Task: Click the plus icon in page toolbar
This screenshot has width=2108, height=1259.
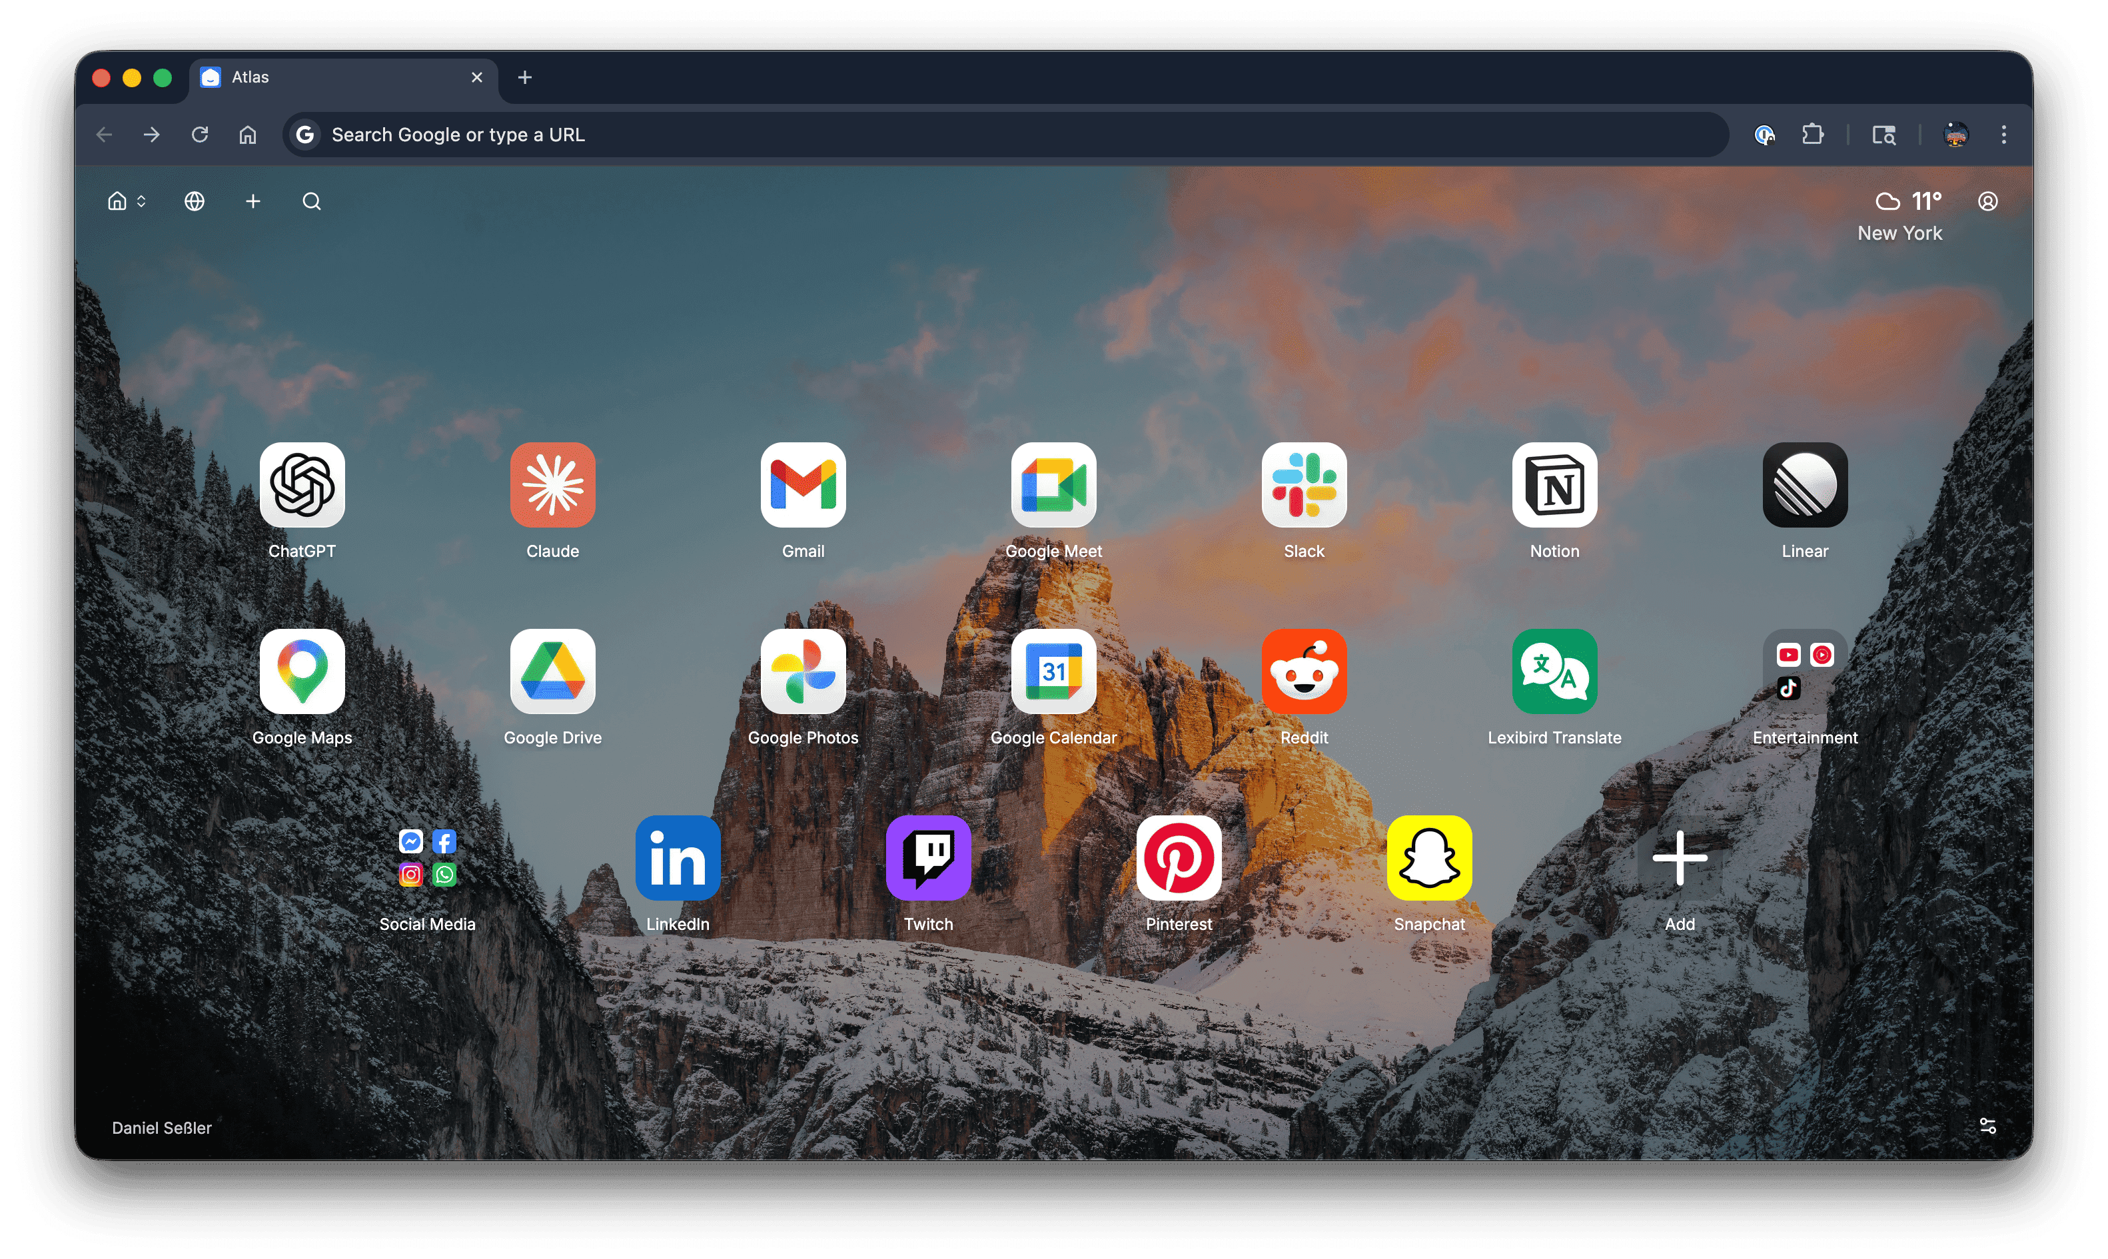Action: pyautogui.click(x=253, y=201)
